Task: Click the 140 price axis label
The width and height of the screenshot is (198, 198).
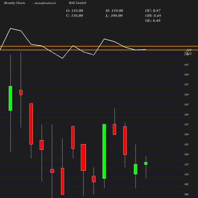Action: click(x=186, y=114)
